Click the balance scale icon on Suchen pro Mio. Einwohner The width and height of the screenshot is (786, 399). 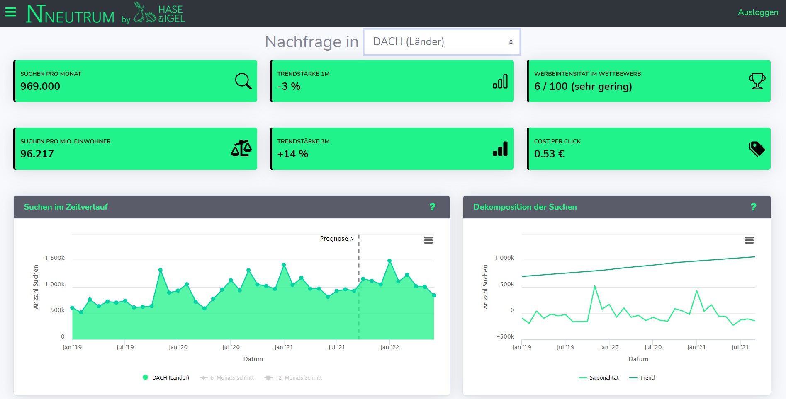pos(241,148)
